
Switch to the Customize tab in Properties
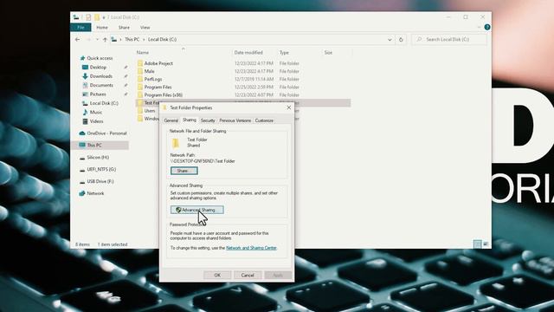pos(264,120)
